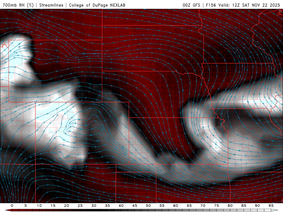283x212 pixels.
Task: Click the '65' label on the color scale
Action: click(x=189, y=206)
